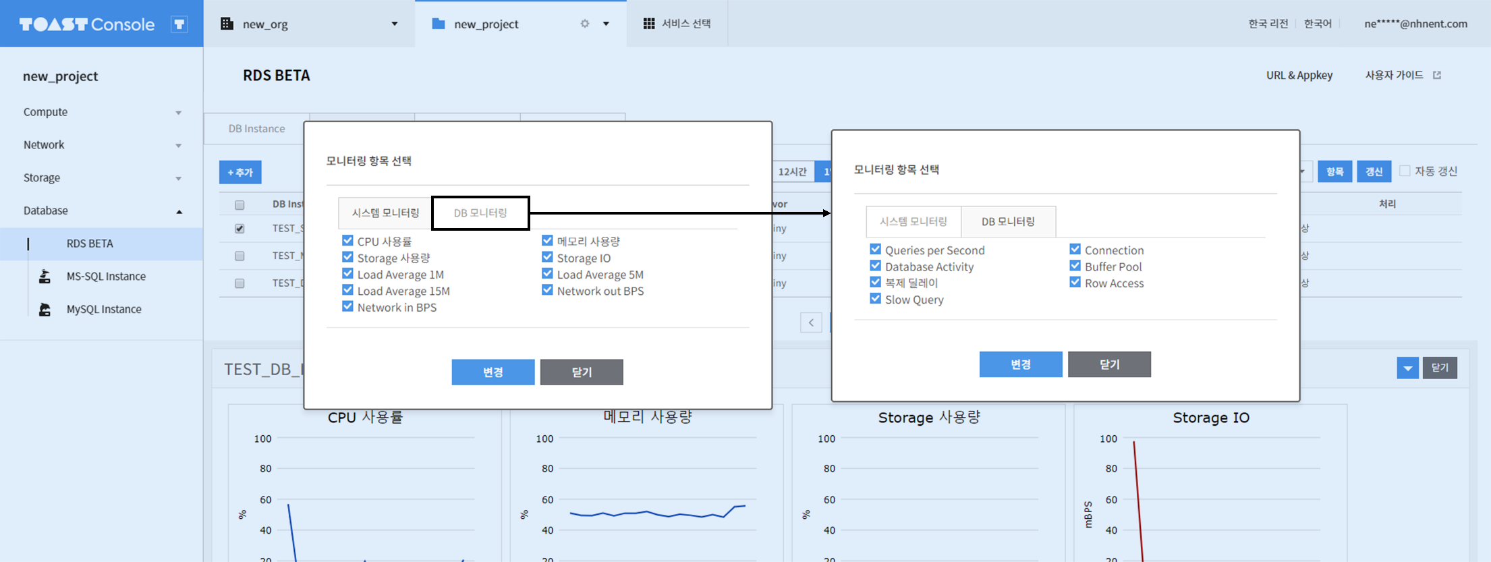Open the new_project dropdown arrow
Image resolution: width=1491 pixels, height=562 pixels.
[x=607, y=24]
